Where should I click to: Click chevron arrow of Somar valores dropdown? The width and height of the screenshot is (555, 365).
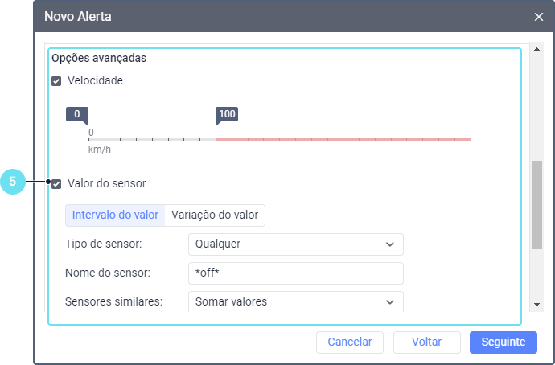tap(389, 302)
